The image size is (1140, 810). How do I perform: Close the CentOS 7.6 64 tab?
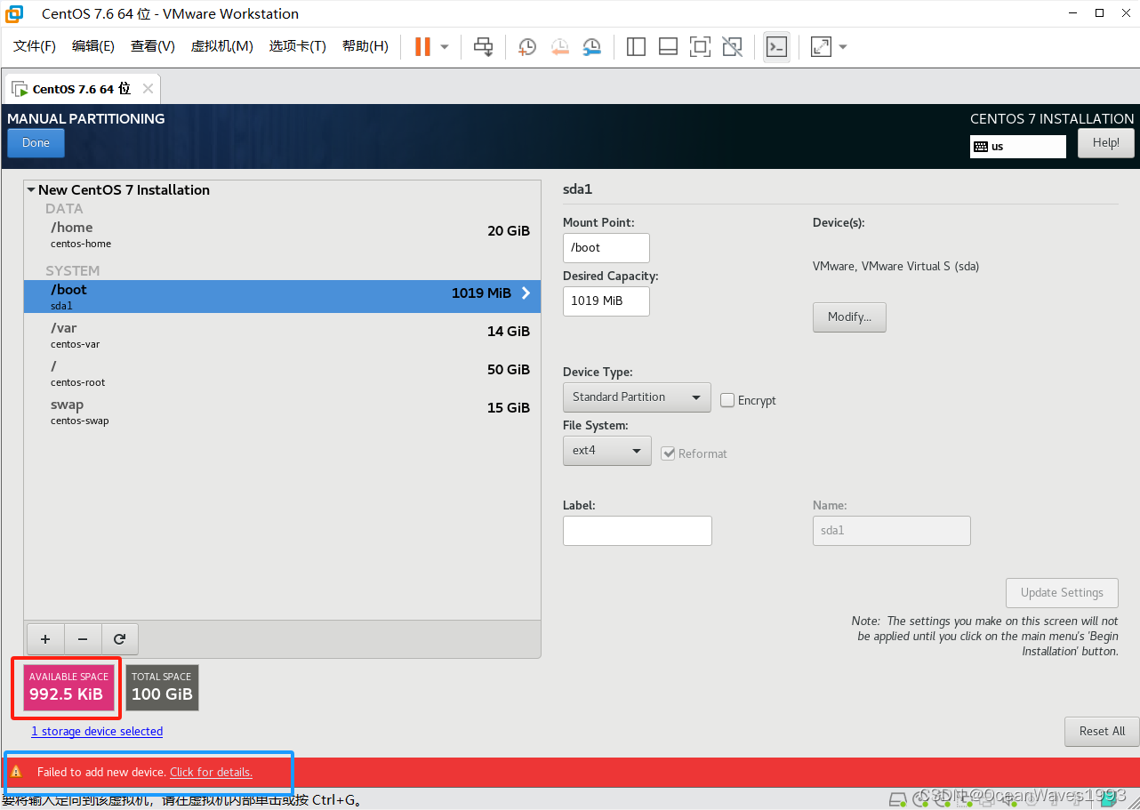[x=148, y=89]
